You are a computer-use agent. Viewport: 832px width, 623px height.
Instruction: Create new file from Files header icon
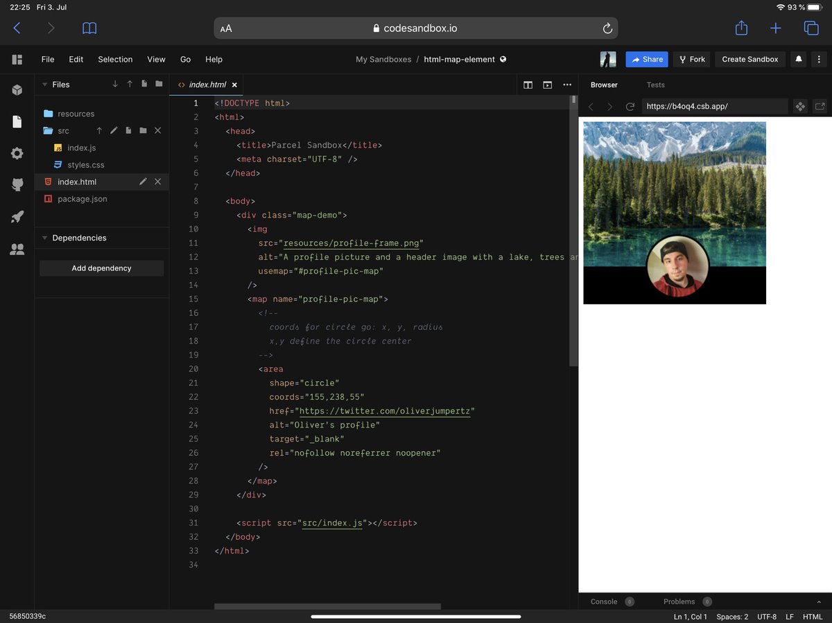(x=144, y=84)
